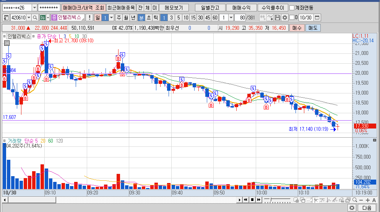This screenshot has height=212, width=380.
Task: Select the 60-minute interval button
Action: pos(215,18)
